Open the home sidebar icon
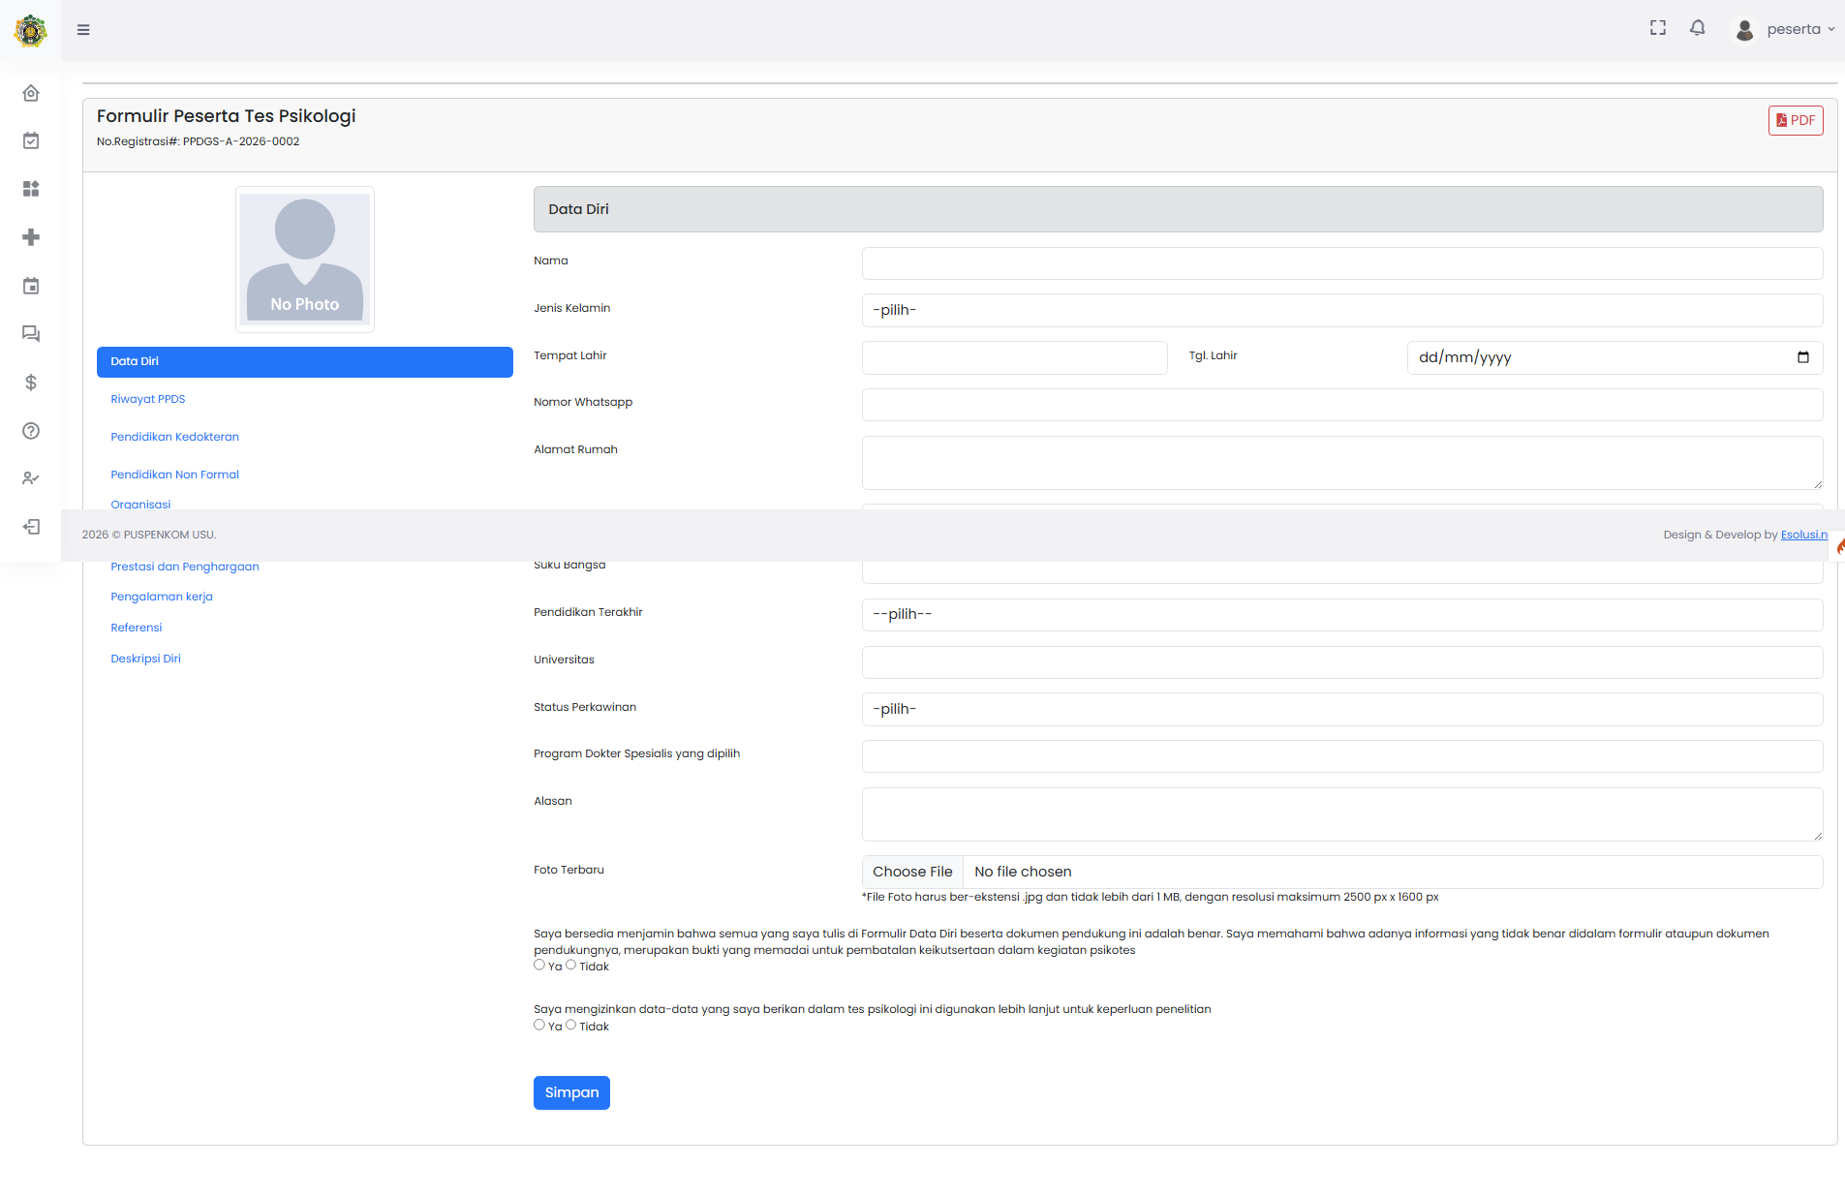This screenshot has width=1845, height=1197. 31,93
